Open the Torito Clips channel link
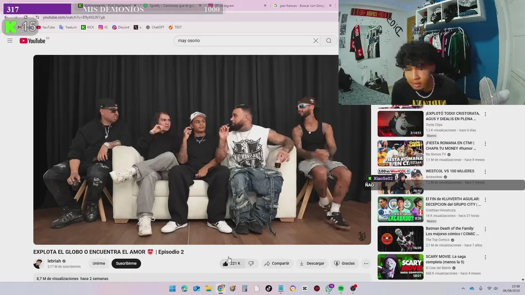Image resolution: width=525 pixels, height=295 pixels. click(x=434, y=125)
